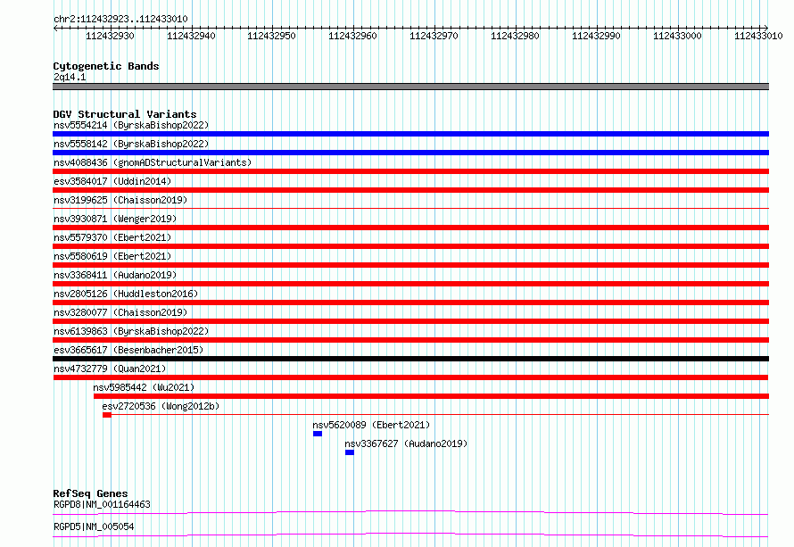The width and height of the screenshot is (794, 547).
Task: Click the small blue block under nsv5620089
Action: 318,434
